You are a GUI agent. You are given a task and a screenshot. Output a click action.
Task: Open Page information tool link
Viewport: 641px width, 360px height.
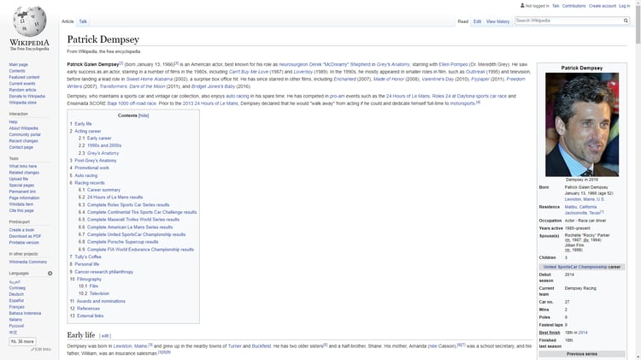tap(24, 198)
